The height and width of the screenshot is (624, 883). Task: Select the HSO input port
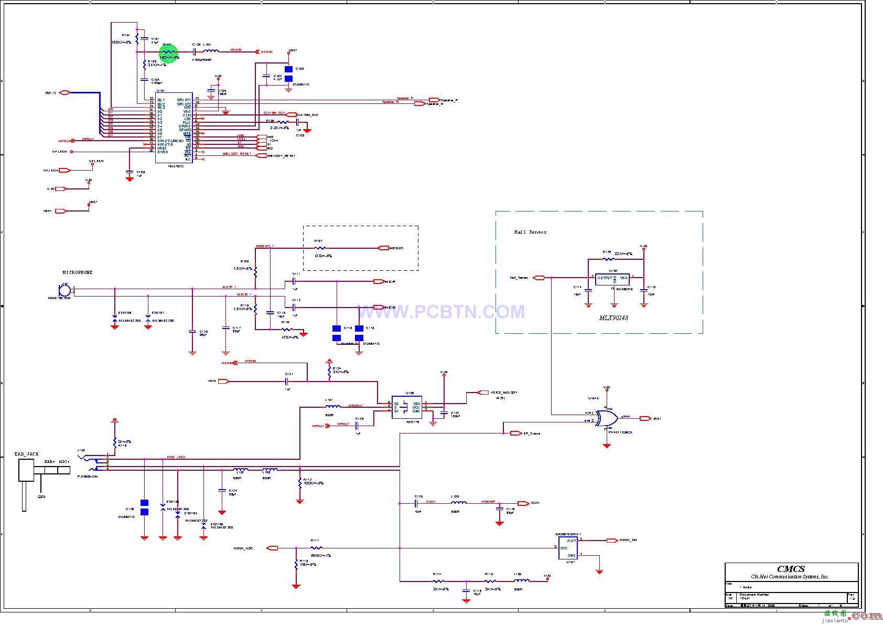(223, 382)
